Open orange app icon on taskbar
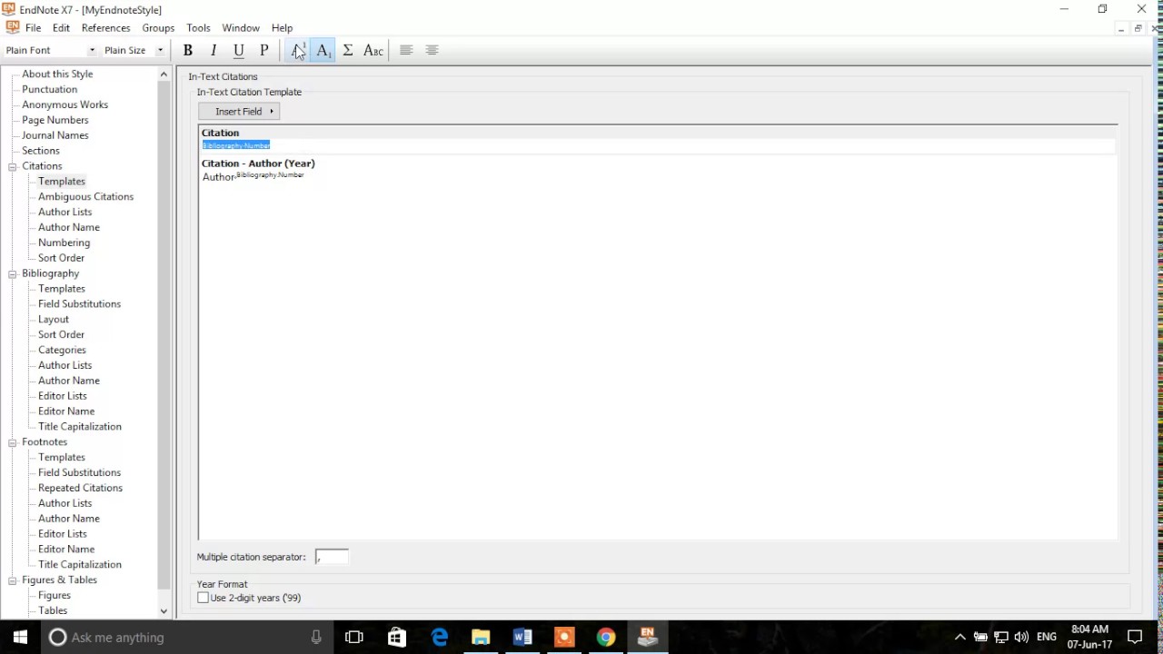This screenshot has height=654, width=1163. pyautogui.click(x=564, y=637)
